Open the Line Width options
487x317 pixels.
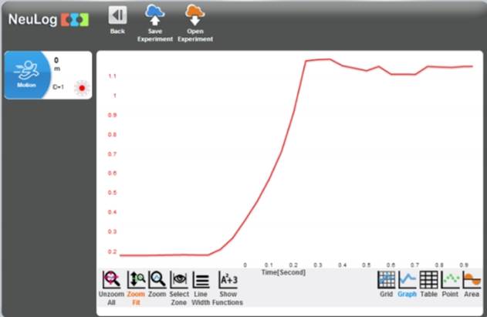[201, 279]
